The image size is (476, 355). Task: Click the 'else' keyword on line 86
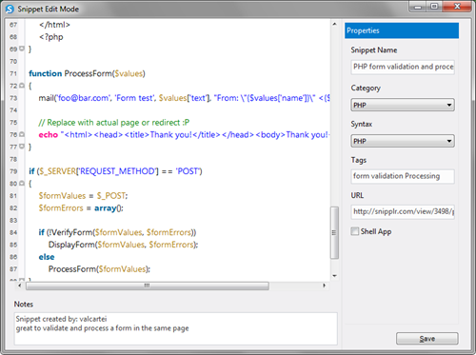(x=47, y=257)
